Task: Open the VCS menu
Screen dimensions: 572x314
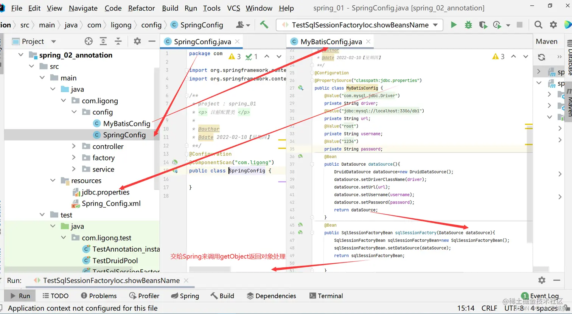Action: click(x=233, y=8)
